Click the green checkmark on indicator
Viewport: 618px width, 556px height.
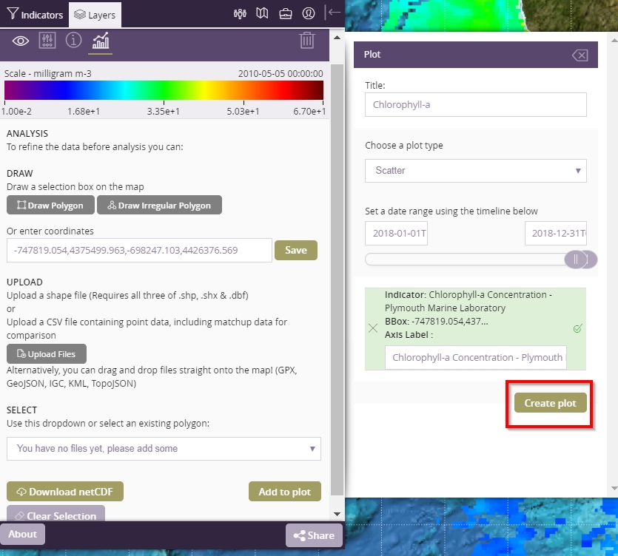577,328
